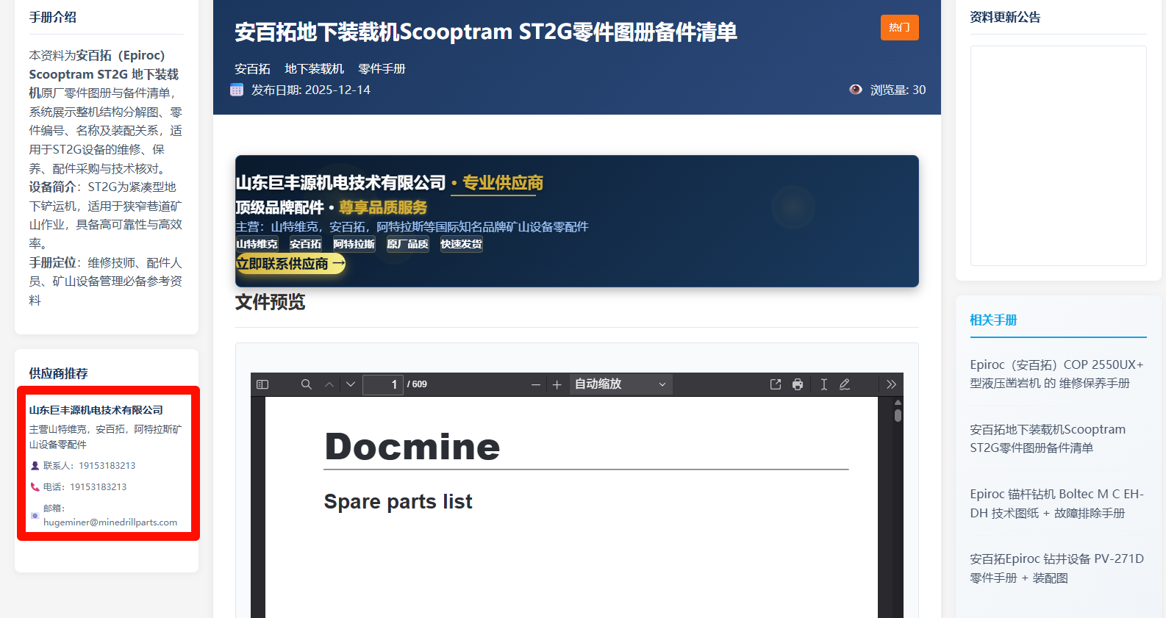This screenshot has width=1166, height=618.
Task: Open Epiroc 锚杆钻机 Boltec M C EH-DH link
Action: pos(1057,503)
